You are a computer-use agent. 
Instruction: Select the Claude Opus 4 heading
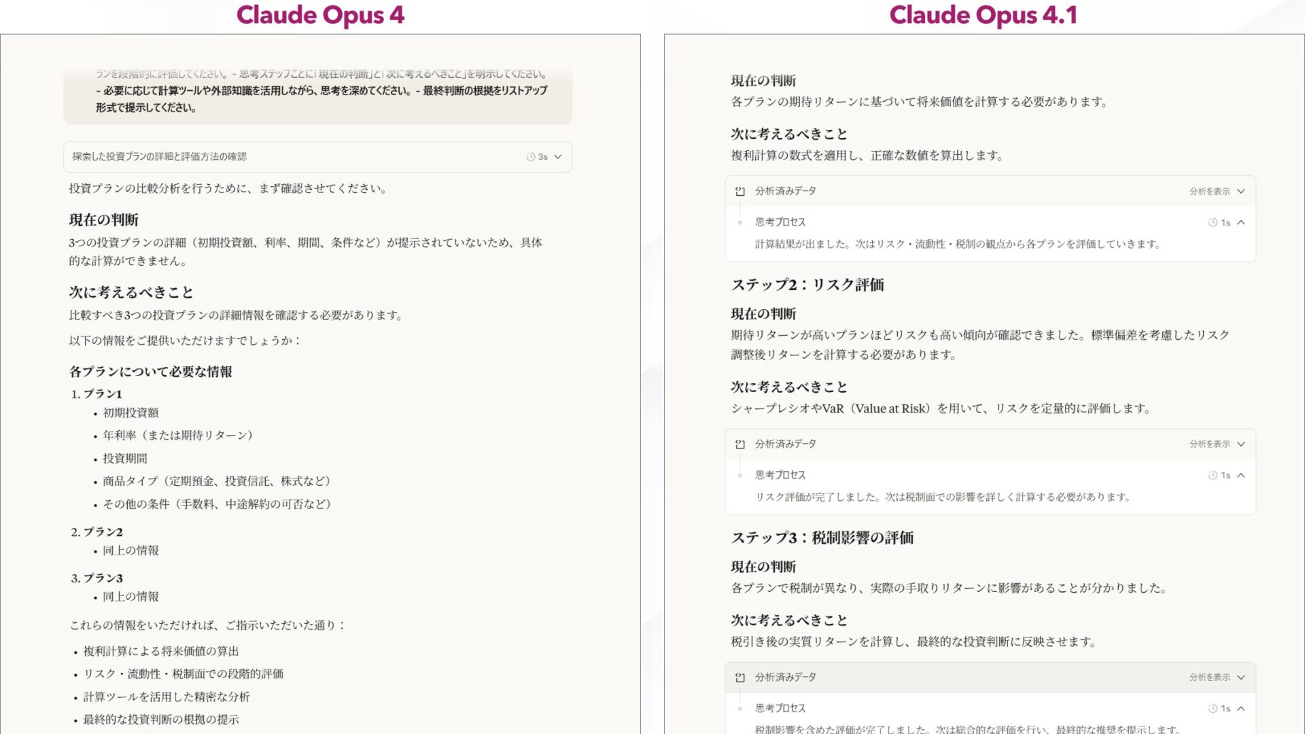coord(320,14)
